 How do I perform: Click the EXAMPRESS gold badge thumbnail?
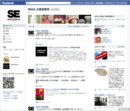tap(6, 59)
